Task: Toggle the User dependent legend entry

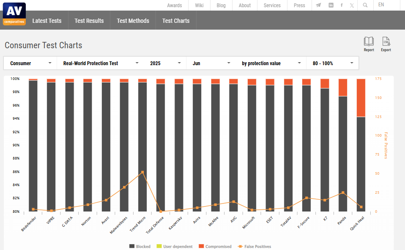Action: pyautogui.click(x=175, y=246)
